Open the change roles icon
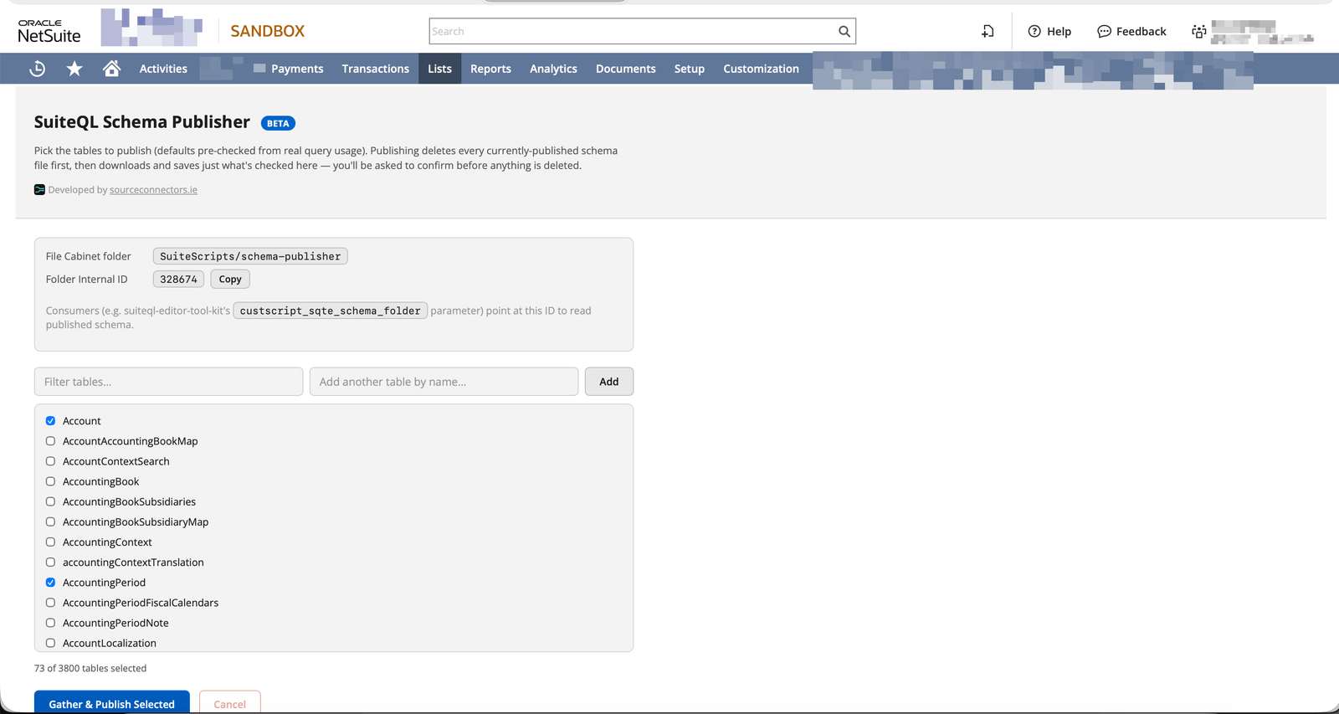The image size is (1339, 714). click(1198, 31)
